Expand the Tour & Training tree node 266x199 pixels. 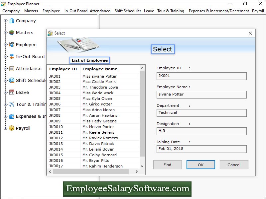click(6, 104)
